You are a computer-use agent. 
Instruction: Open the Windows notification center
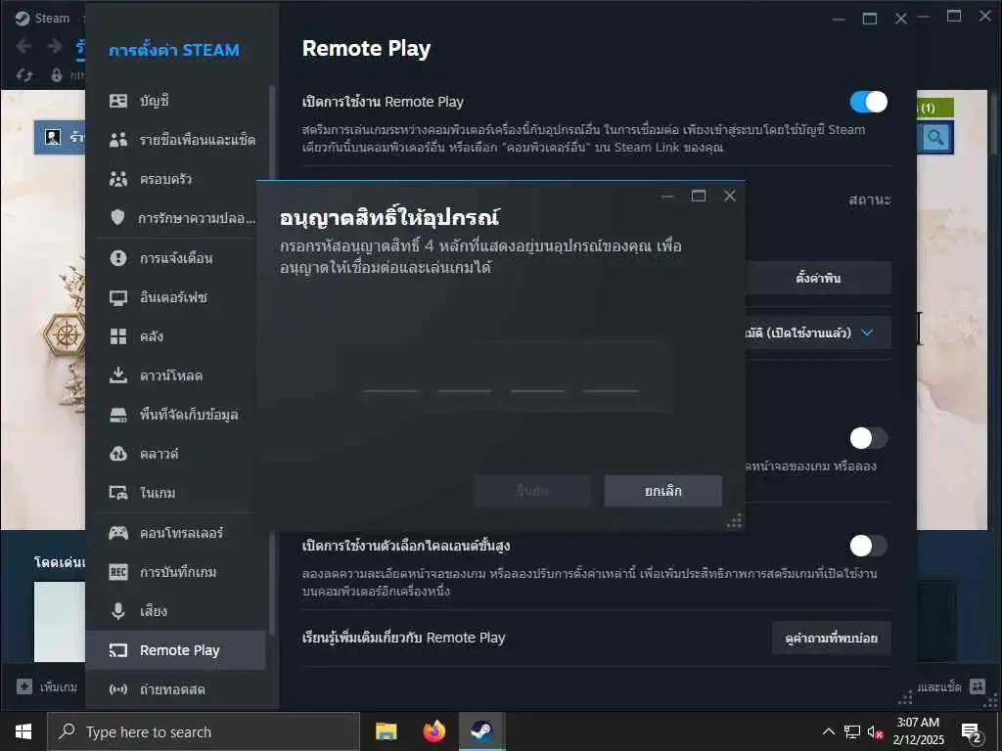point(972,733)
